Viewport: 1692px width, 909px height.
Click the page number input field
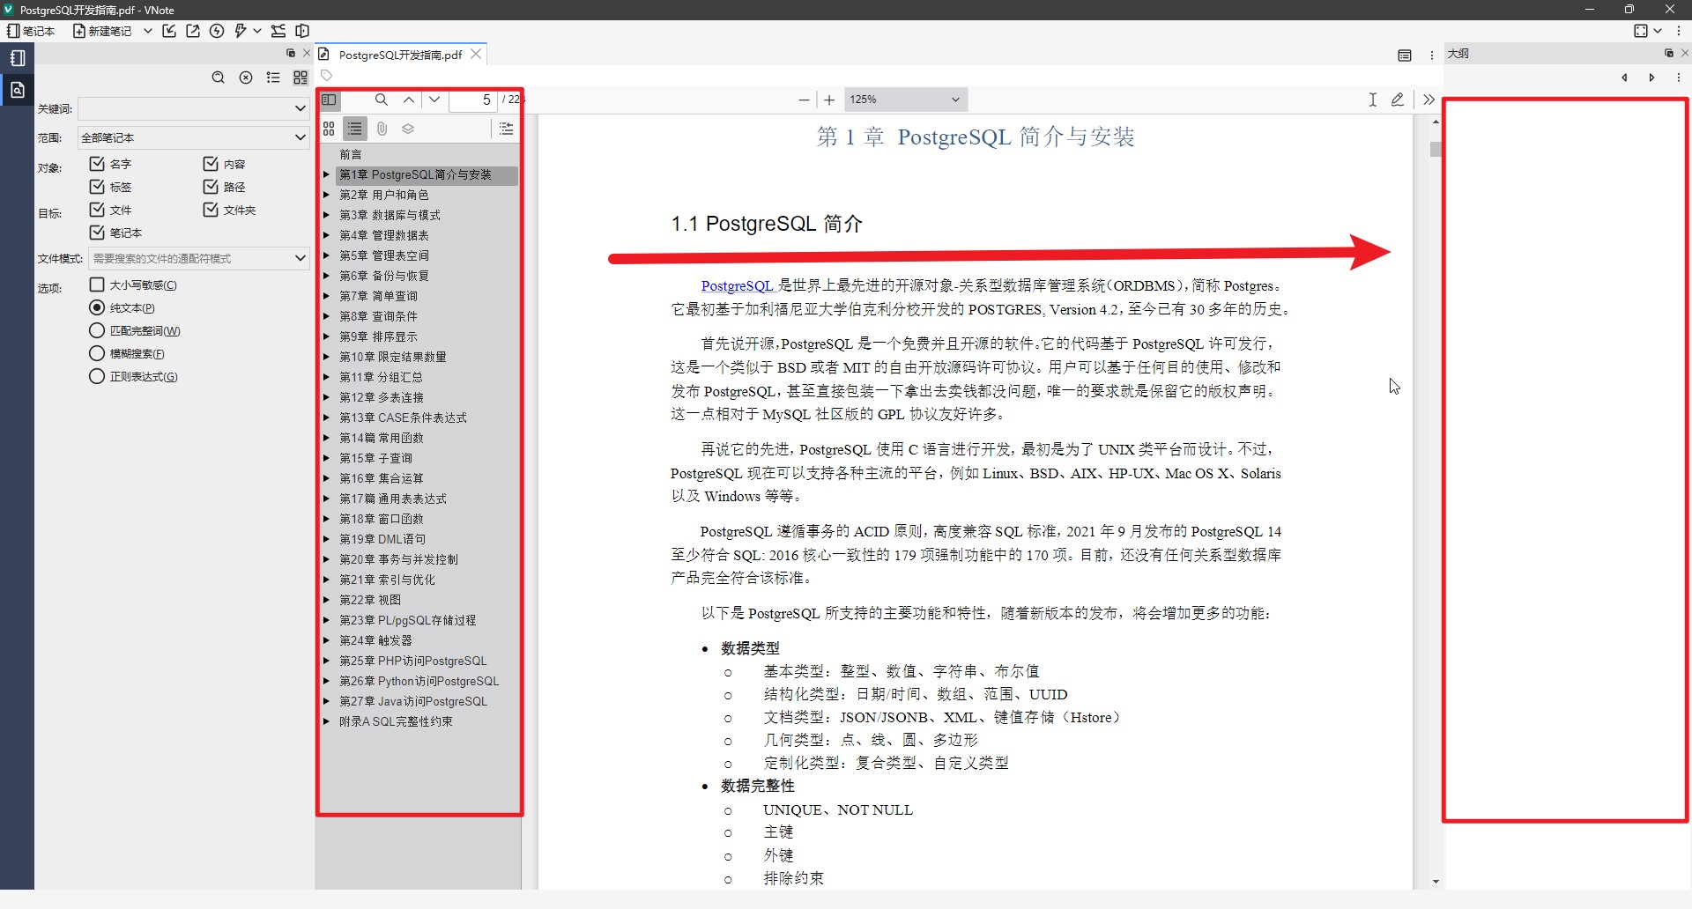[x=483, y=100]
